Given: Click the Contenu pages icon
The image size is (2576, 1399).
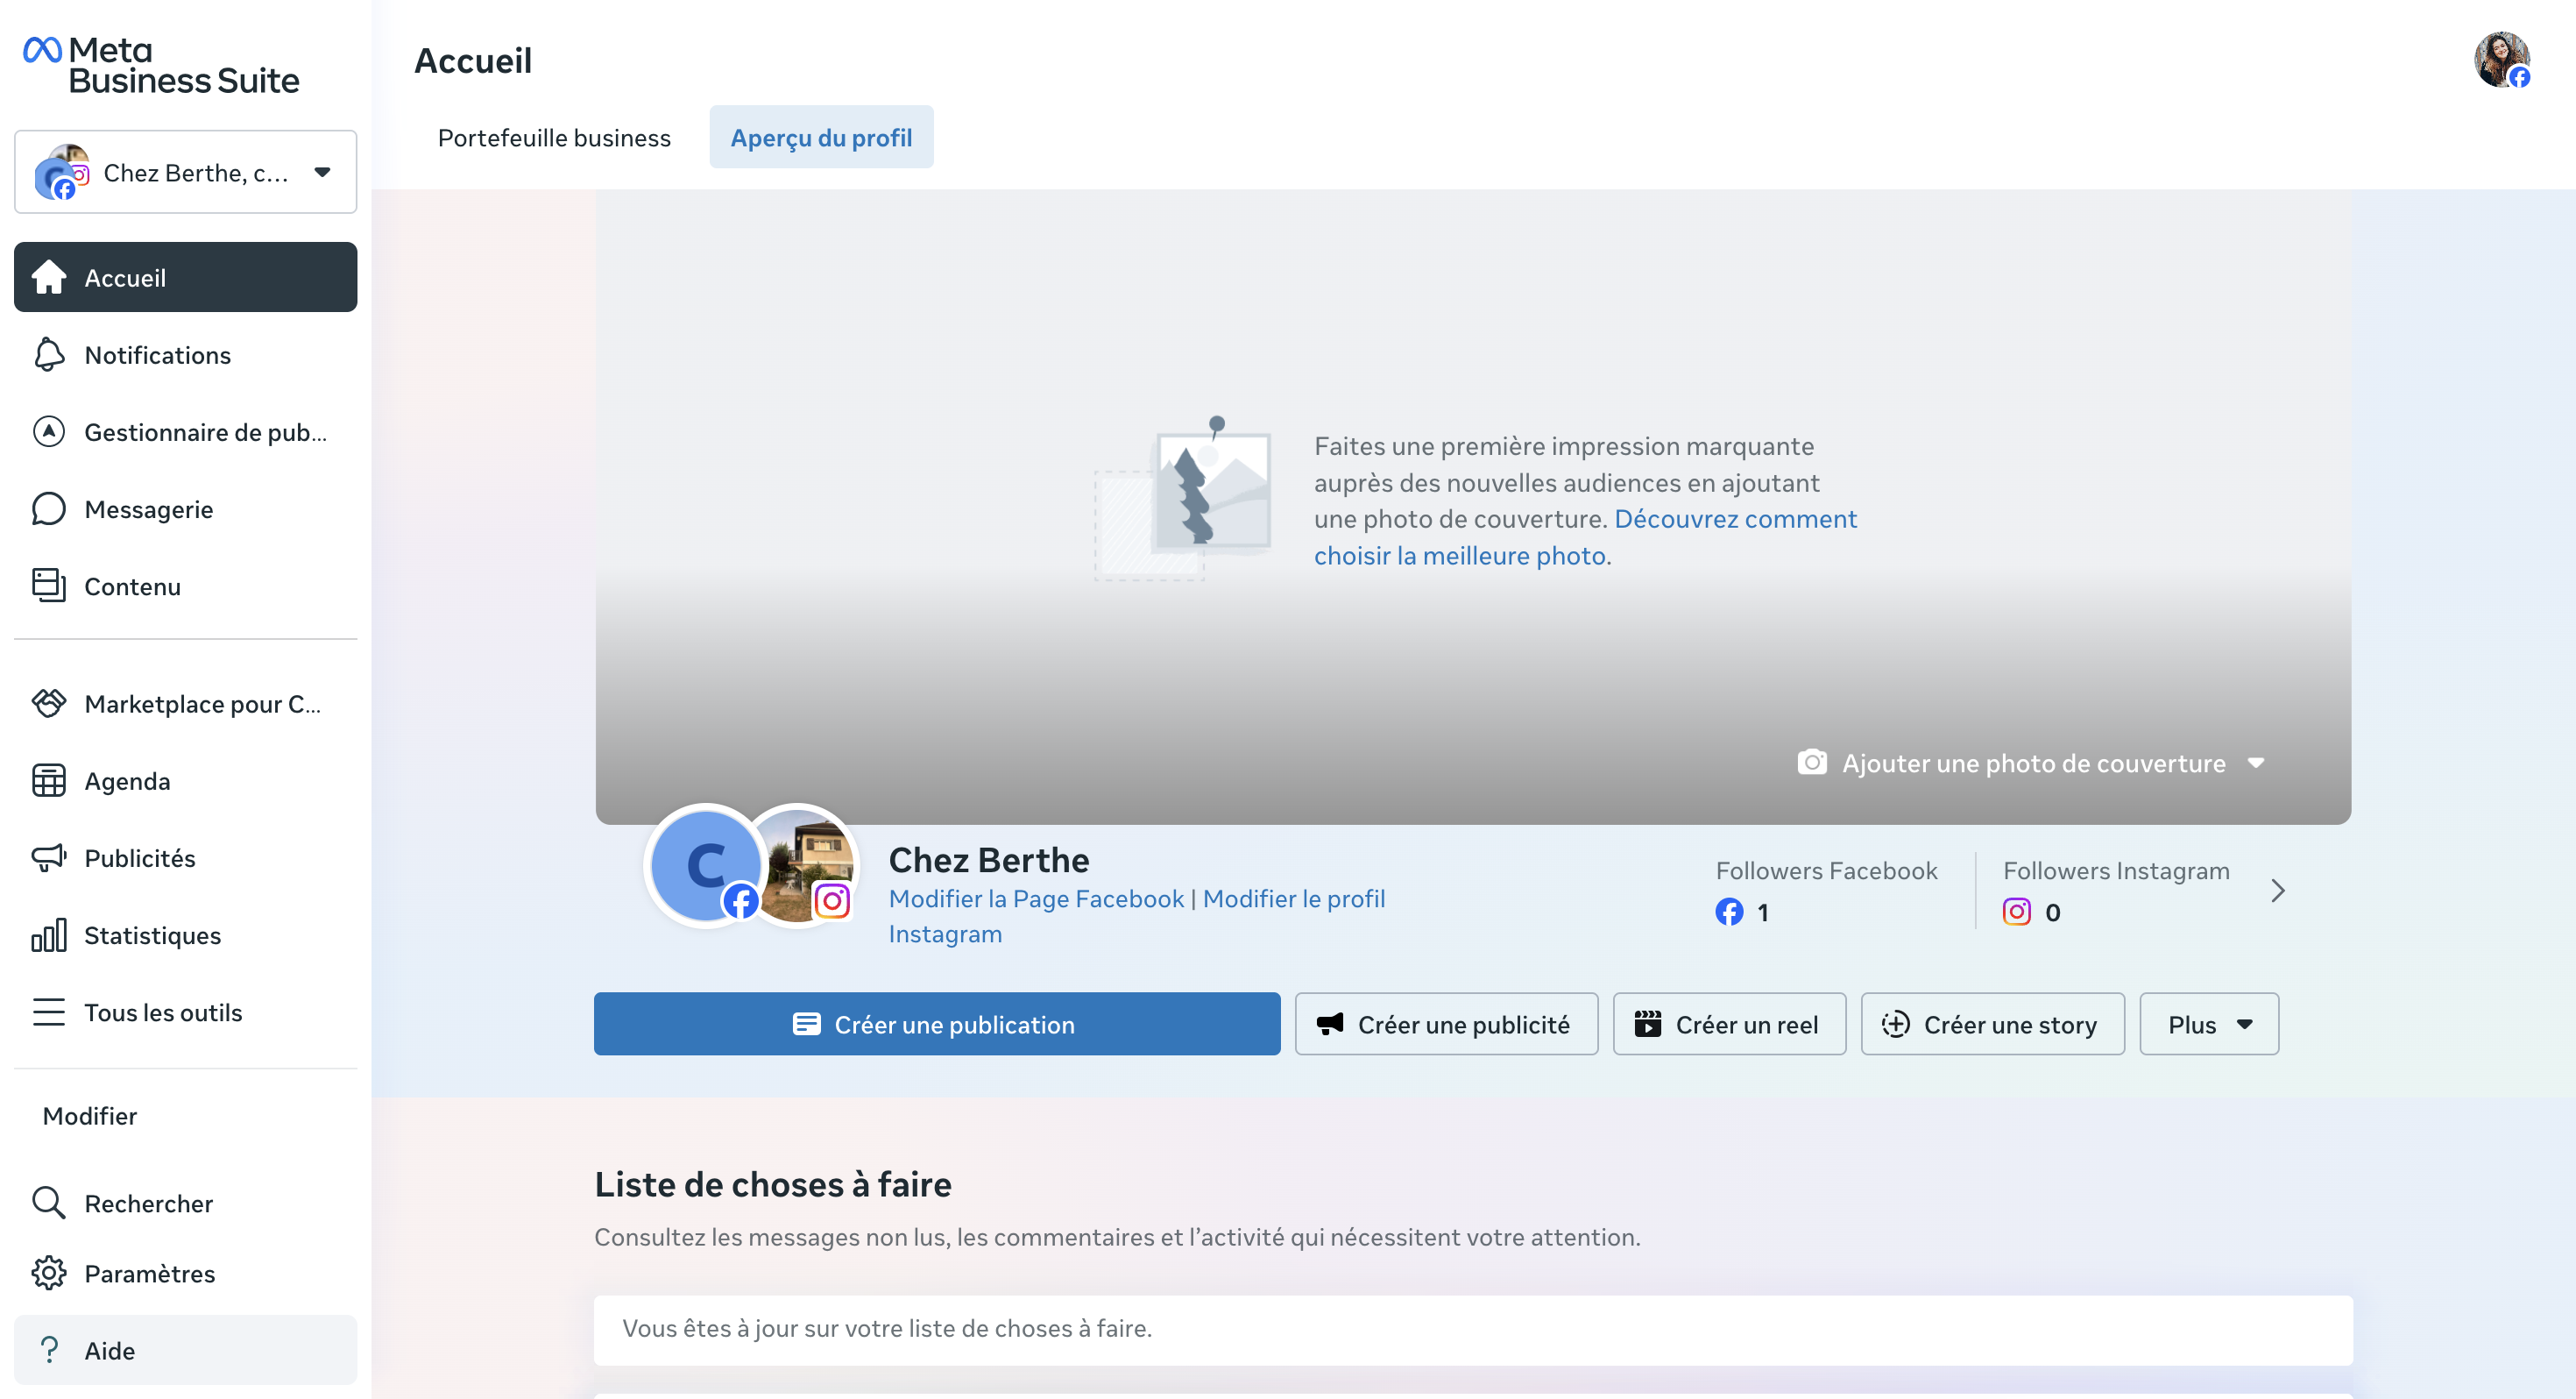Looking at the screenshot, I should coord(48,586).
